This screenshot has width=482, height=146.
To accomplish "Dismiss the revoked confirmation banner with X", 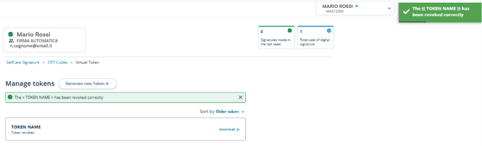I will click(x=240, y=97).
